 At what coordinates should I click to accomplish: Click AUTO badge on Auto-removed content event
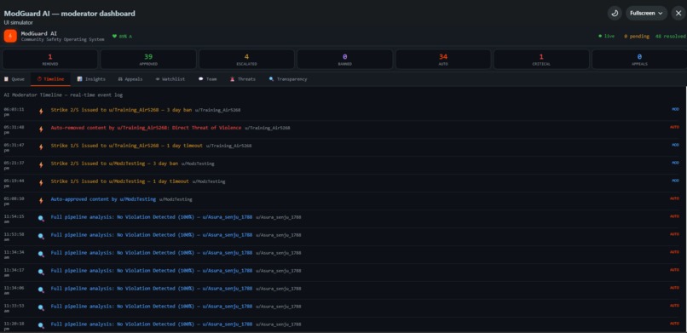coord(675,128)
